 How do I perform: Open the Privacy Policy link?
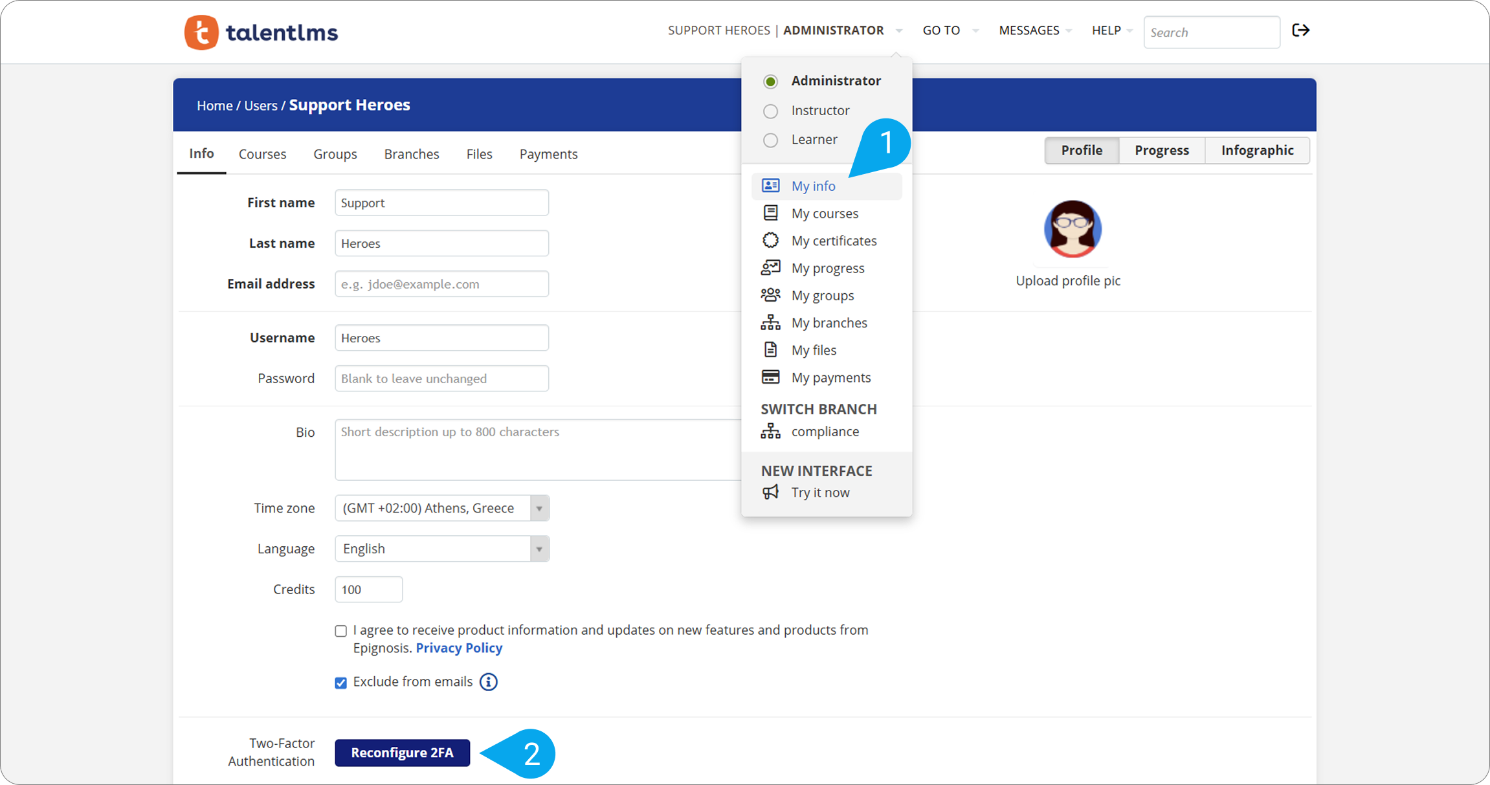pos(459,648)
